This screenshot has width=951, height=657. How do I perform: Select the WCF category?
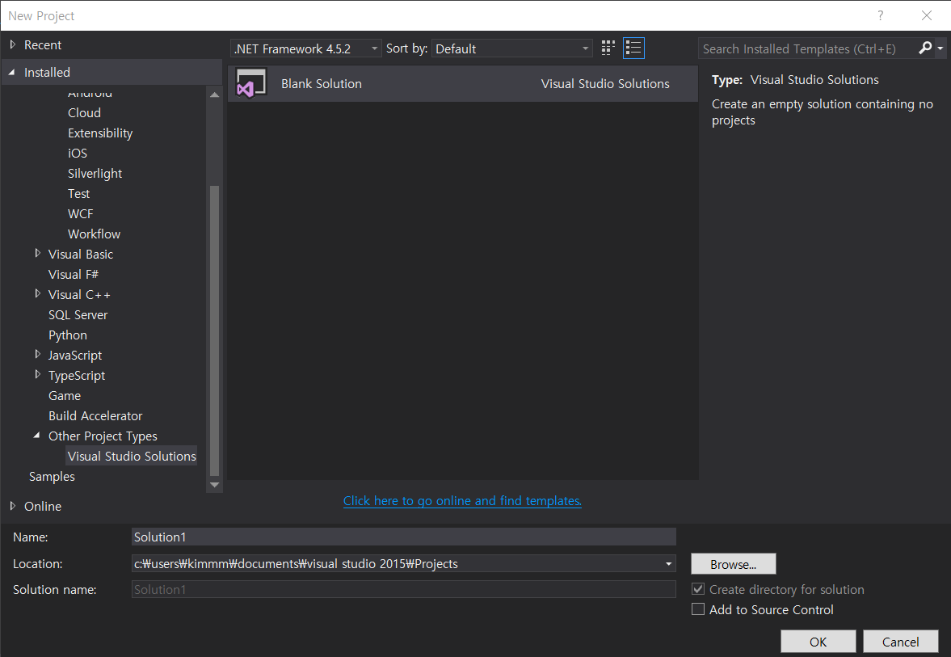coord(80,213)
